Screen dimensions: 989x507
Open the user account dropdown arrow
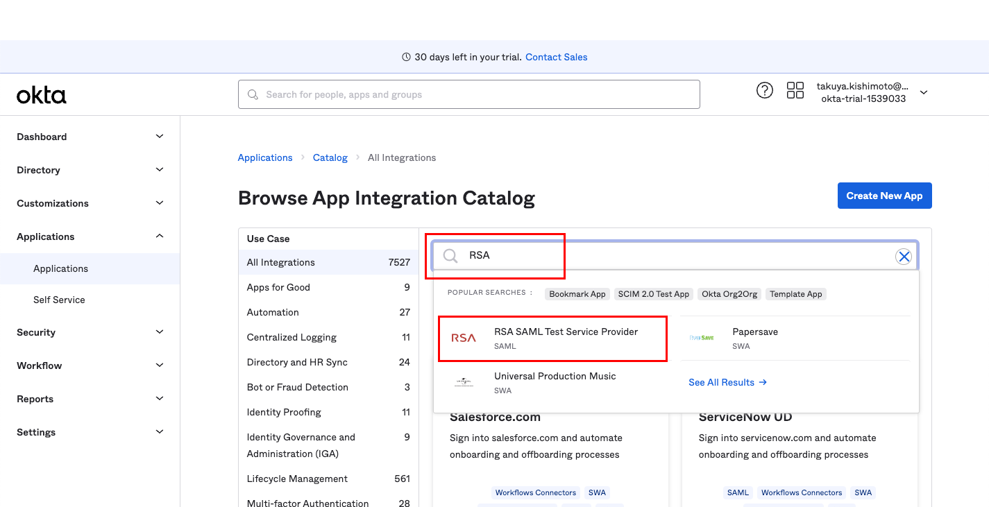923,93
